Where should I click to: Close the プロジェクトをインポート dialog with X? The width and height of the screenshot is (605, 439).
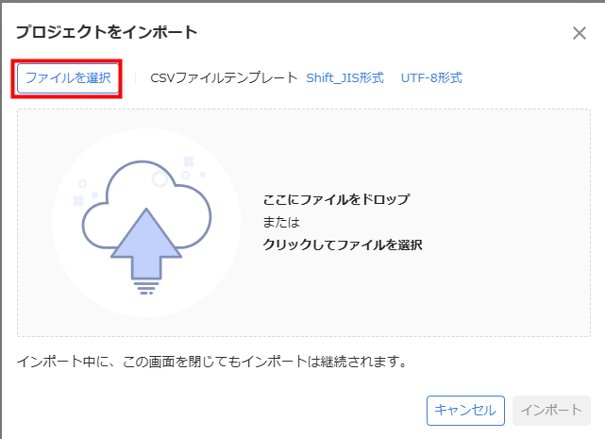click(x=580, y=33)
